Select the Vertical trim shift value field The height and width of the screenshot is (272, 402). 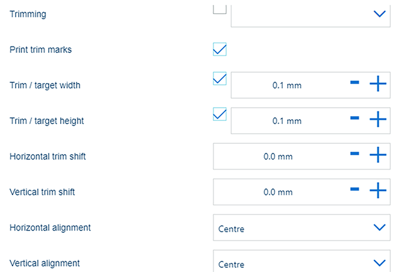pos(278,192)
